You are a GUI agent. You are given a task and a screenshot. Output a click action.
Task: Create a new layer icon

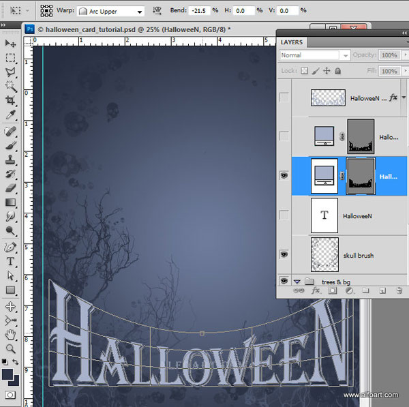(382, 290)
